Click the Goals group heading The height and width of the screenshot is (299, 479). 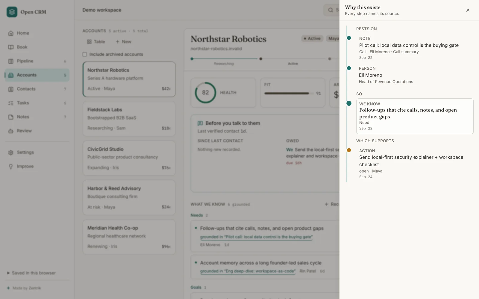(x=196, y=287)
